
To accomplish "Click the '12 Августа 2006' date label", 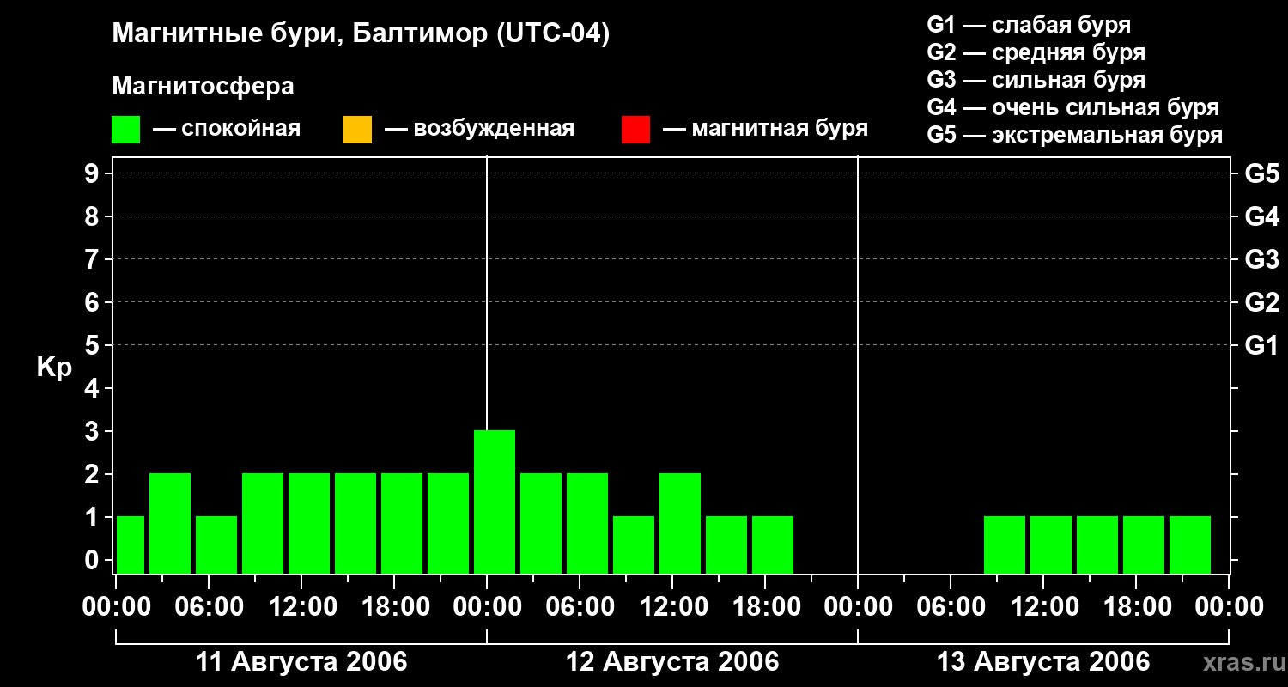I will 672,661.
